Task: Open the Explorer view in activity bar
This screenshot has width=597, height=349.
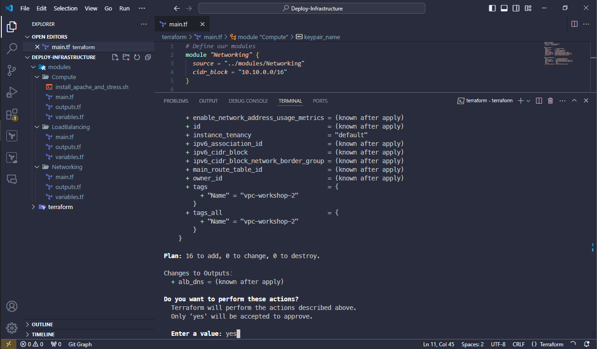Action: 12,26
